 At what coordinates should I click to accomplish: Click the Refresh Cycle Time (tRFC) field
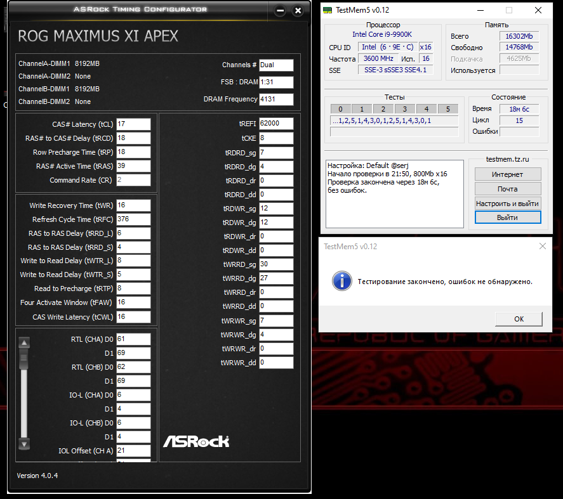(133, 219)
